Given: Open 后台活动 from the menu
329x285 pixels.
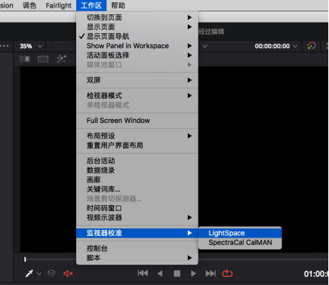Looking at the screenshot, I should coord(137,161).
